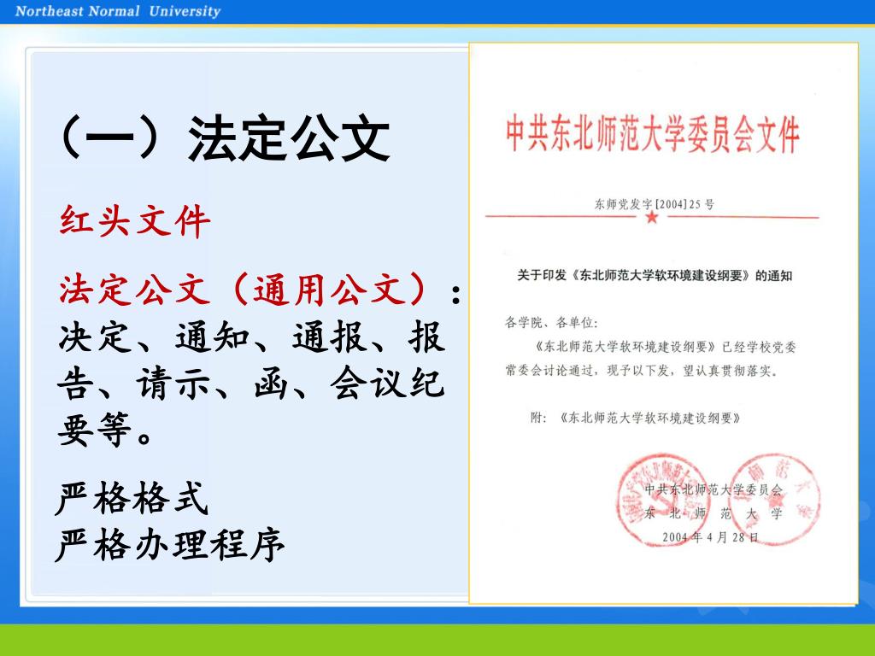Viewport: 875px width, 656px height.
Task: Click the red text '红头文件'
Action: click(135, 221)
